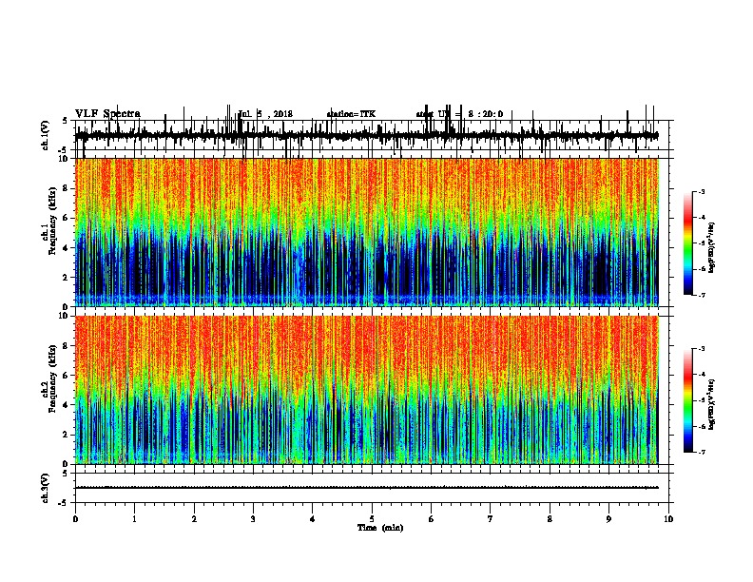Click the "station=ITK" header label
753x582 pixels.
[x=351, y=114]
